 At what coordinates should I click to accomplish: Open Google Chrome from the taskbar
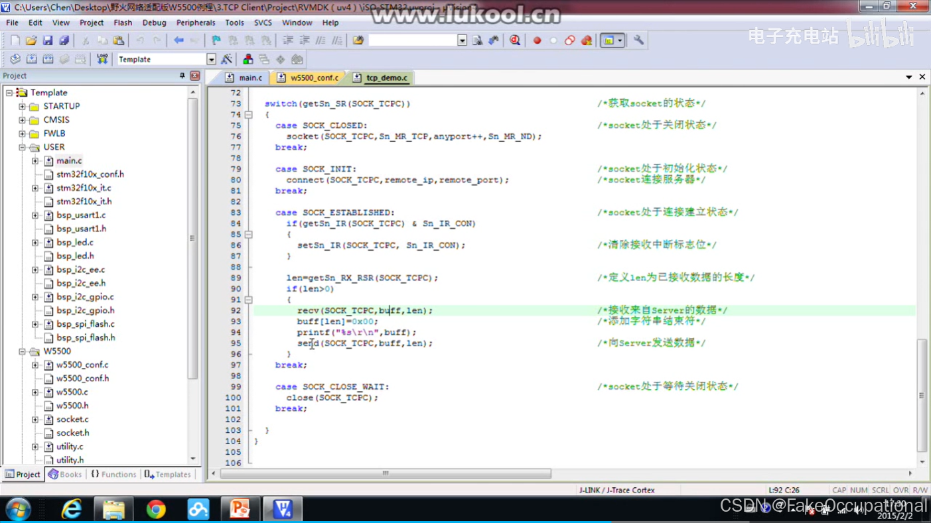[x=156, y=509]
